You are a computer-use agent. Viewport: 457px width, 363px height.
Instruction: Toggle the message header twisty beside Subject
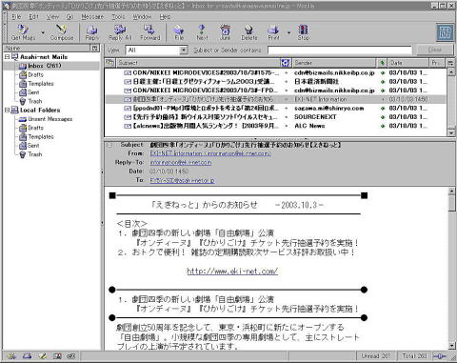click(109, 145)
